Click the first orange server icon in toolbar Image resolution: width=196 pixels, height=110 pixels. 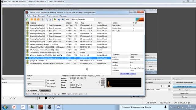point(32,20)
